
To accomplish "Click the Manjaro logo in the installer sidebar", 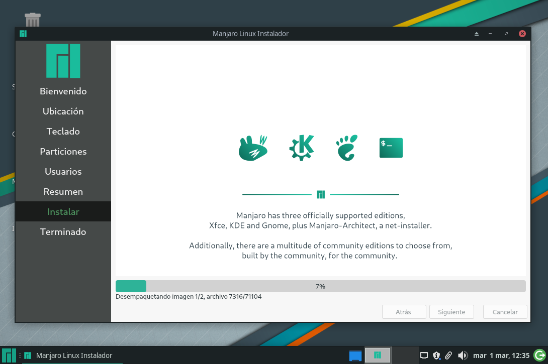I will (x=63, y=61).
